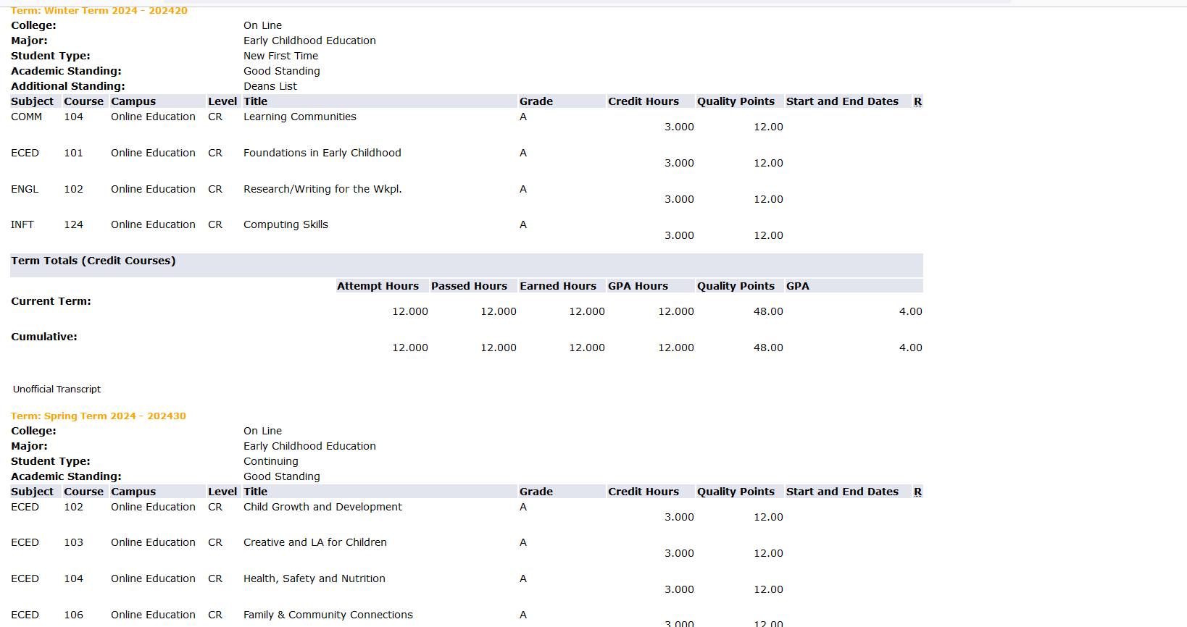This screenshot has height=627, width=1187.
Task: Click the Computing Skills course title
Action: (x=286, y=225)
